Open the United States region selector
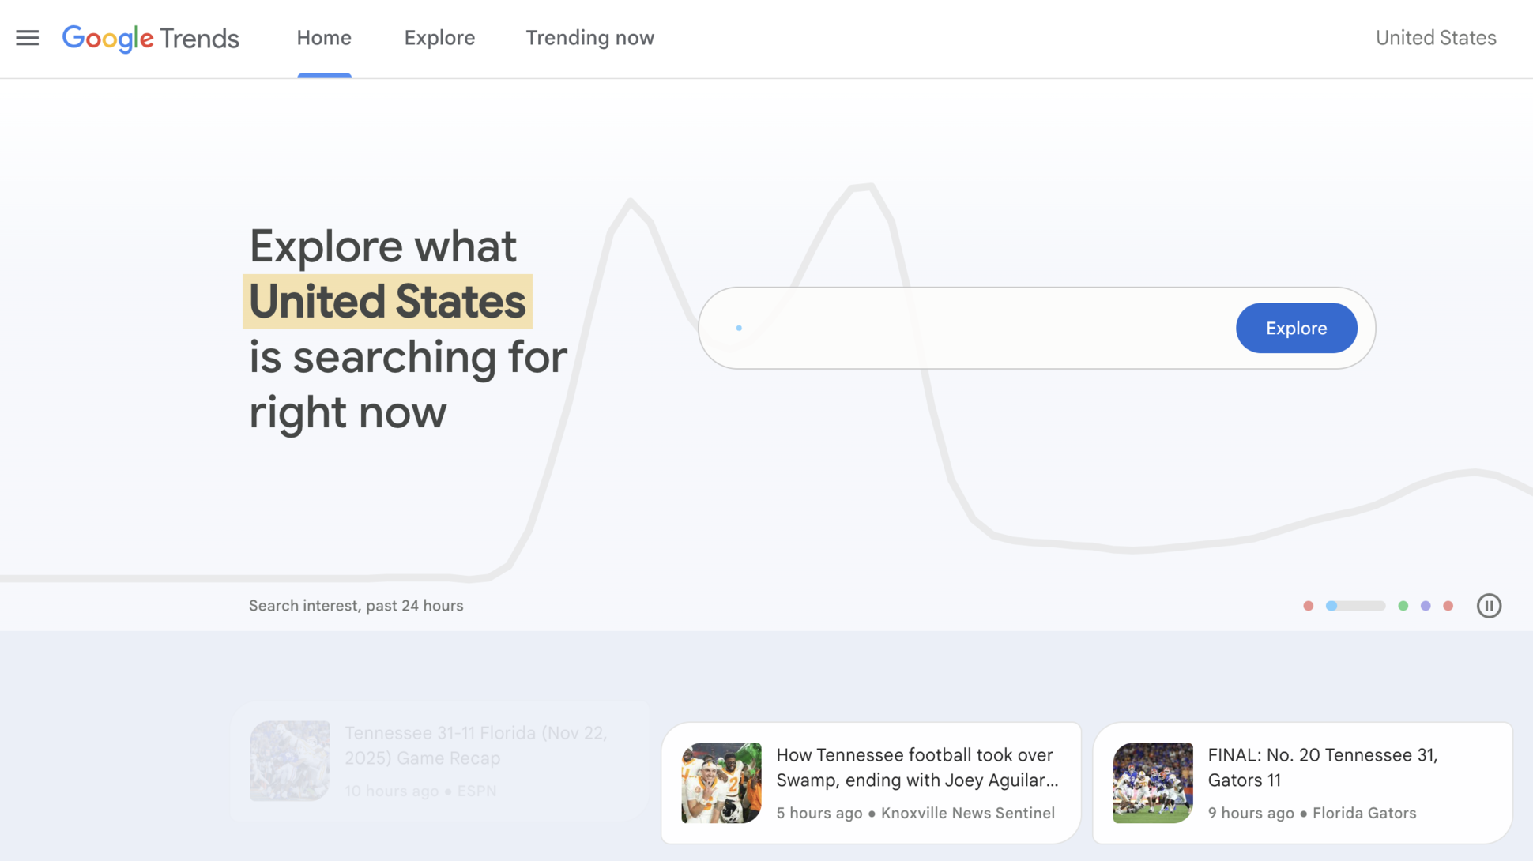1533x861 pixels. pos(1435,38)
